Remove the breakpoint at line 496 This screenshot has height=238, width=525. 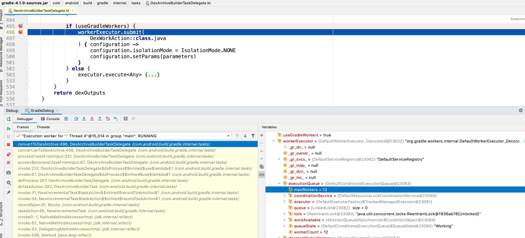coord(21,32)
